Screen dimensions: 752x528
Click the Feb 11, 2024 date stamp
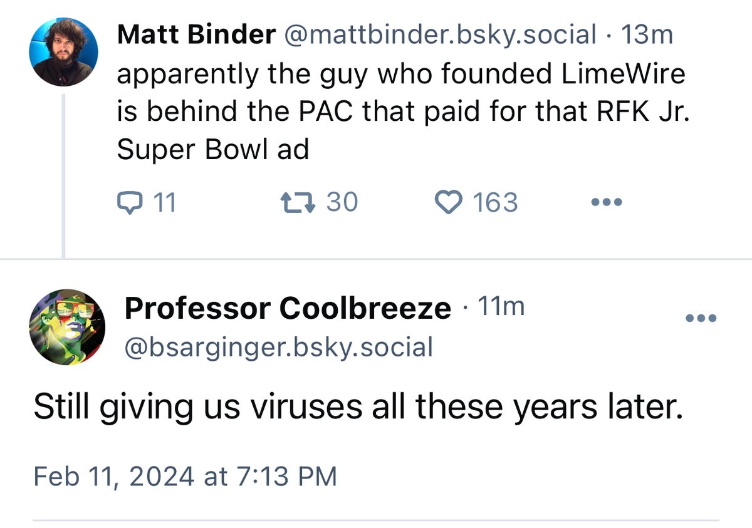coord(185,476)
